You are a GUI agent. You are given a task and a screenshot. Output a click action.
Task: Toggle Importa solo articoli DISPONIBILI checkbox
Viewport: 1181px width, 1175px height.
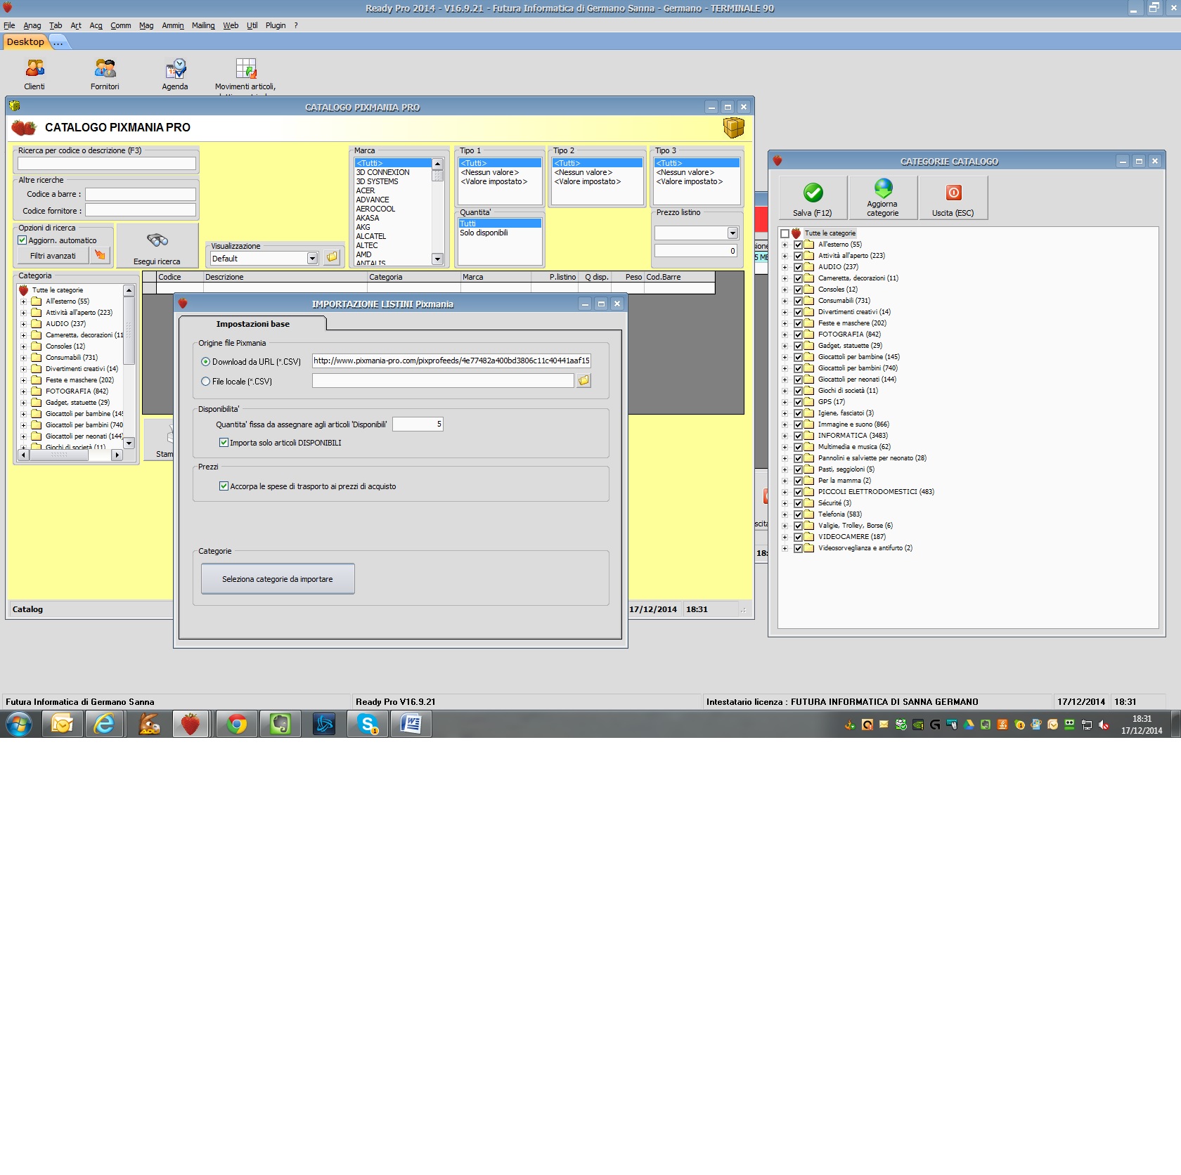(x=224, y=443)
